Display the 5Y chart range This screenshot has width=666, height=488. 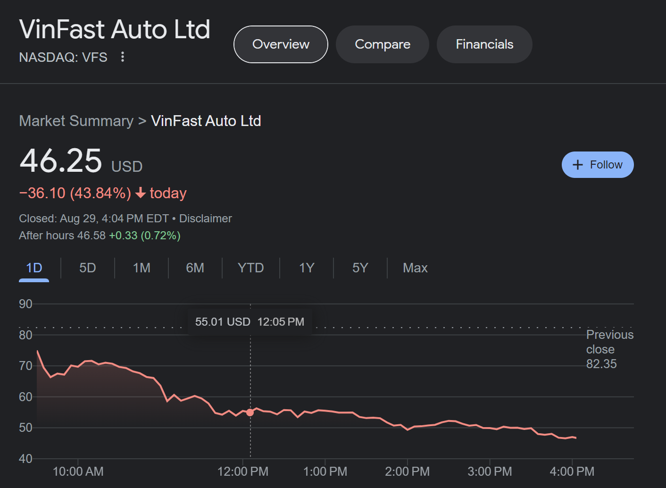(360, 268)
